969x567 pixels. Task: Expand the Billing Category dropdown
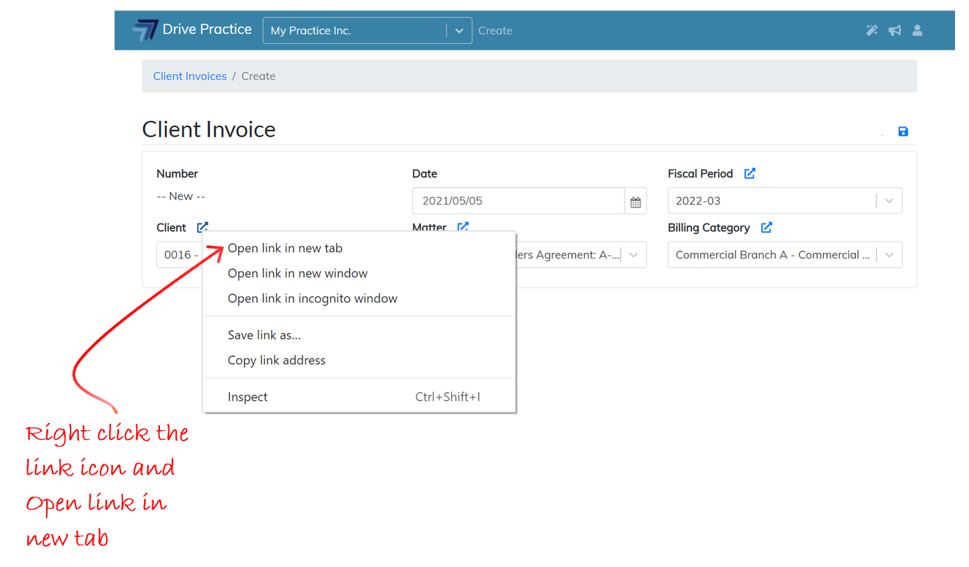tap(889, 255)
